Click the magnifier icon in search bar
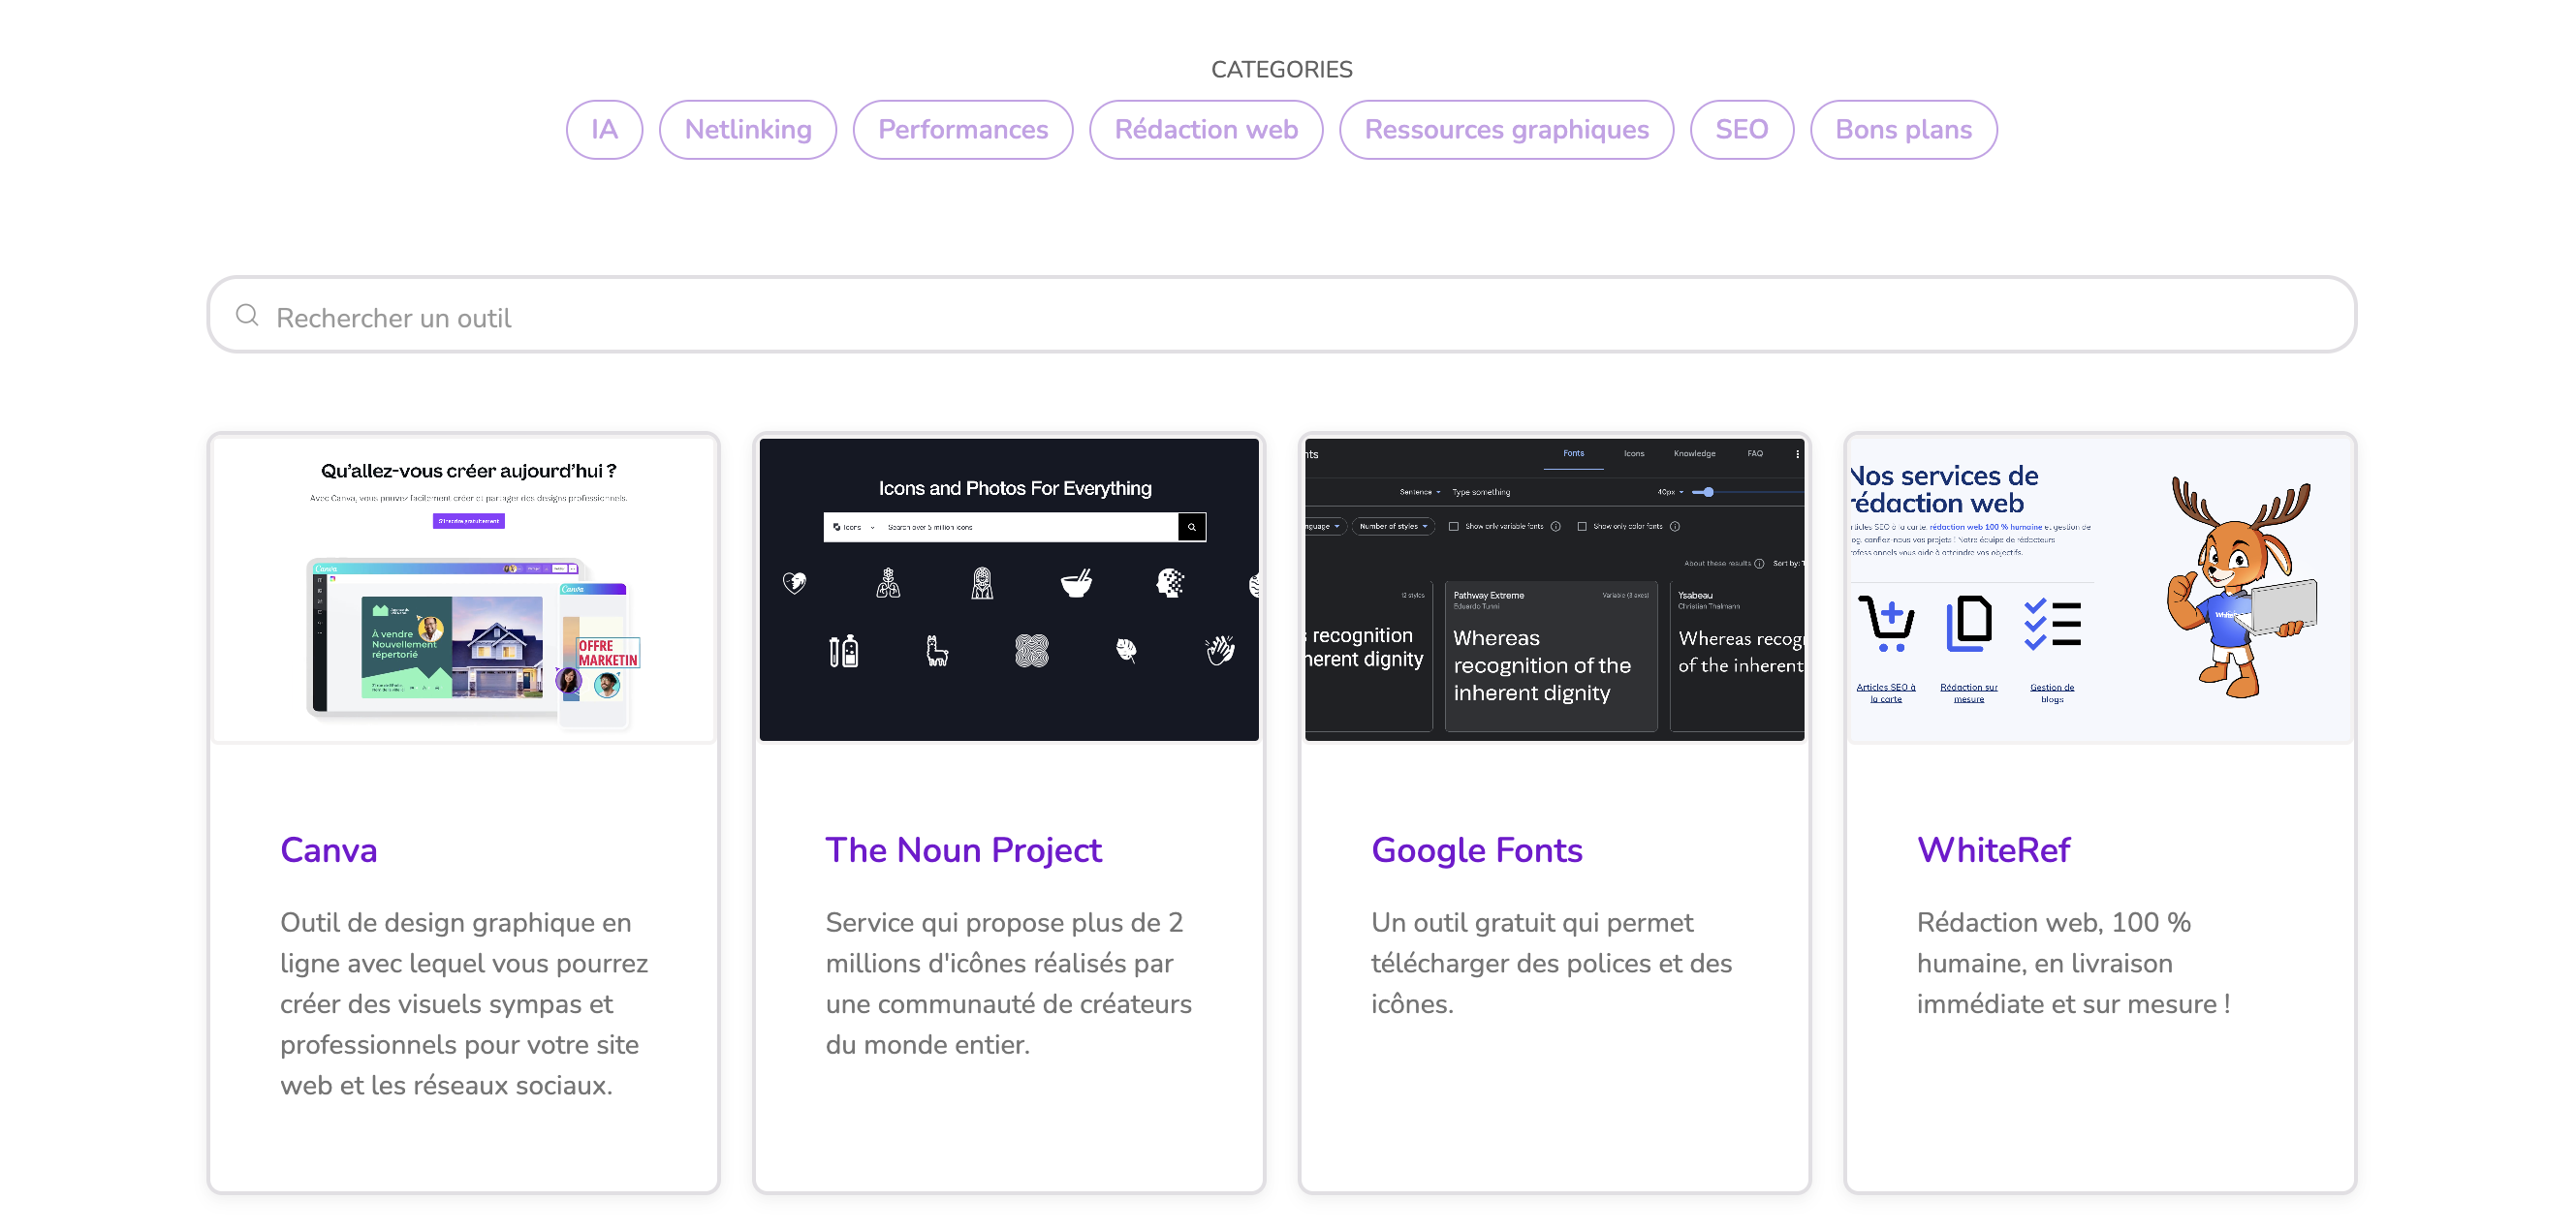Viewport: 2576px width, 1230px height. pos(247,316)
